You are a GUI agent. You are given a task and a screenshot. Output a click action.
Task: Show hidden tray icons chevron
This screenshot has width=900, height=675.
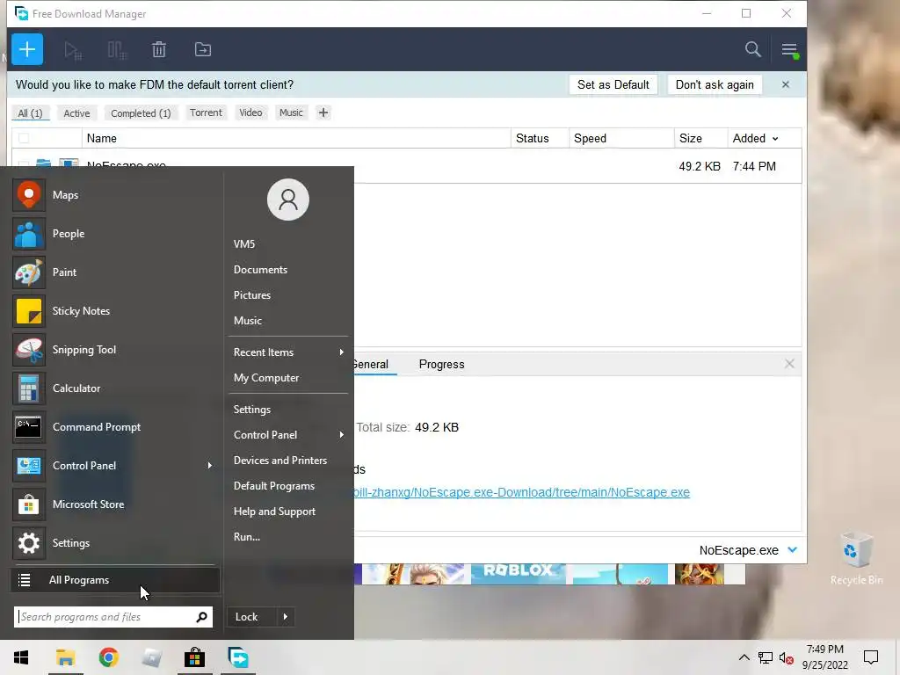744,657
